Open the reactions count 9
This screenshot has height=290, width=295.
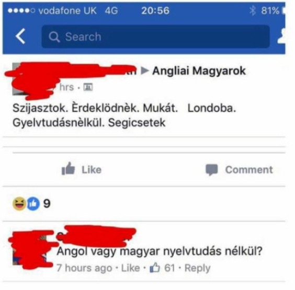point(47,204)
